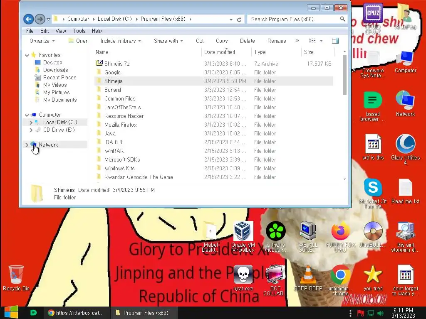
Task: Select the Skype-style Mr What Zit icon
Action: [x=373, y=193]
